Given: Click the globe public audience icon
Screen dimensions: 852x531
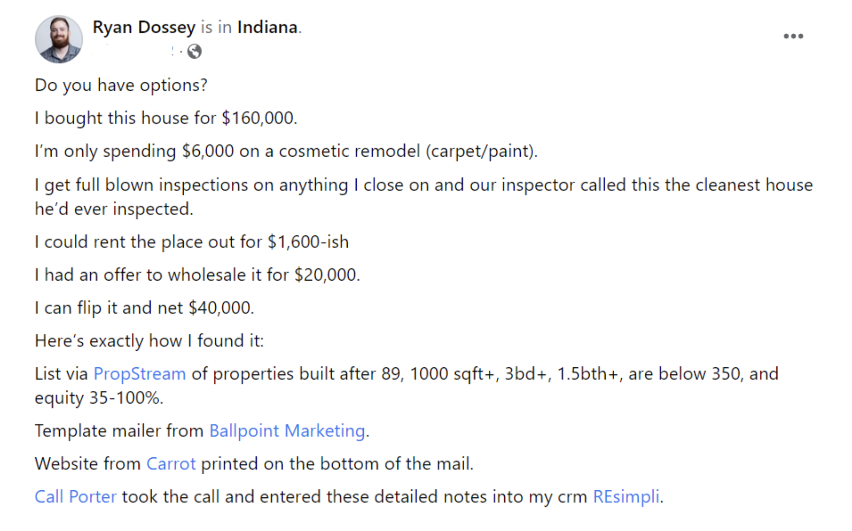Looking at the screenshot, I should (x=195, y=51).
